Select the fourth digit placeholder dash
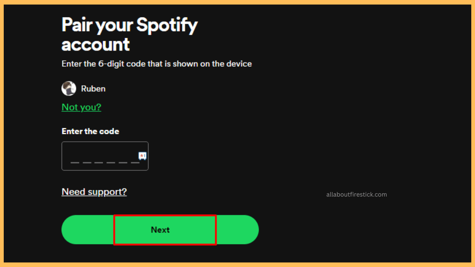Screen dimensions: 475x267 (111, 162)
